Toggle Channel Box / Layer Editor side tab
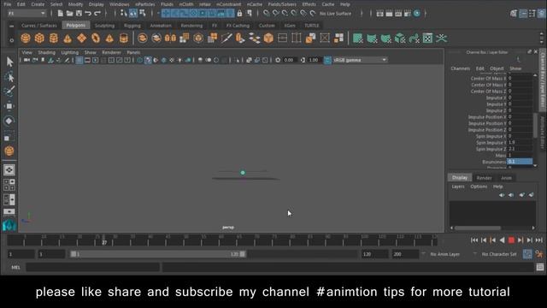Viewport: 547px width, 308px height. click(544, 80)
